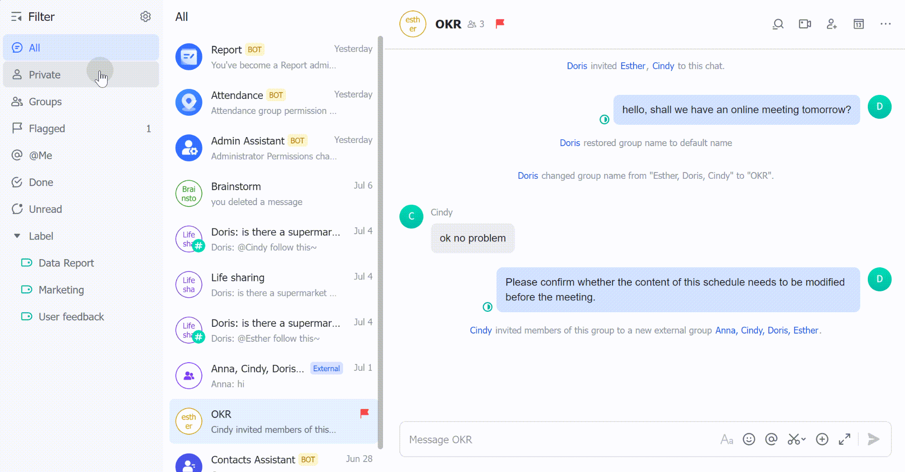Screen dimensions: 905x472
Task: Open search within the OKR chat
Action: pos(778,24)
